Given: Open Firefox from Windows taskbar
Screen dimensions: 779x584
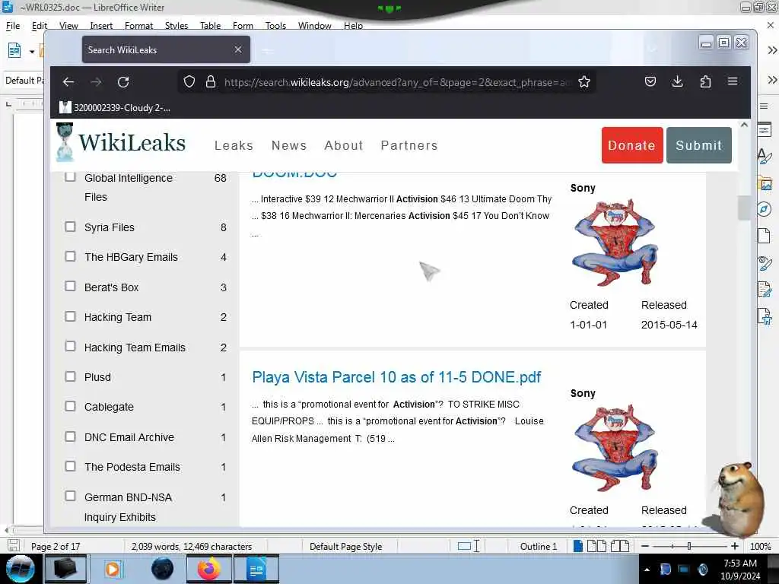Looking at the screenshot, I should 209,569.
